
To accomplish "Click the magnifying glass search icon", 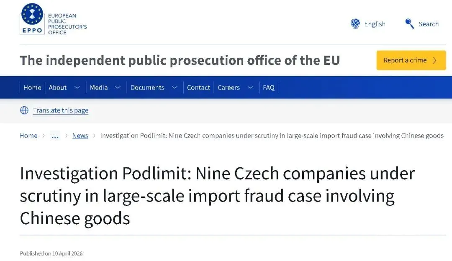I will point(410,24).
